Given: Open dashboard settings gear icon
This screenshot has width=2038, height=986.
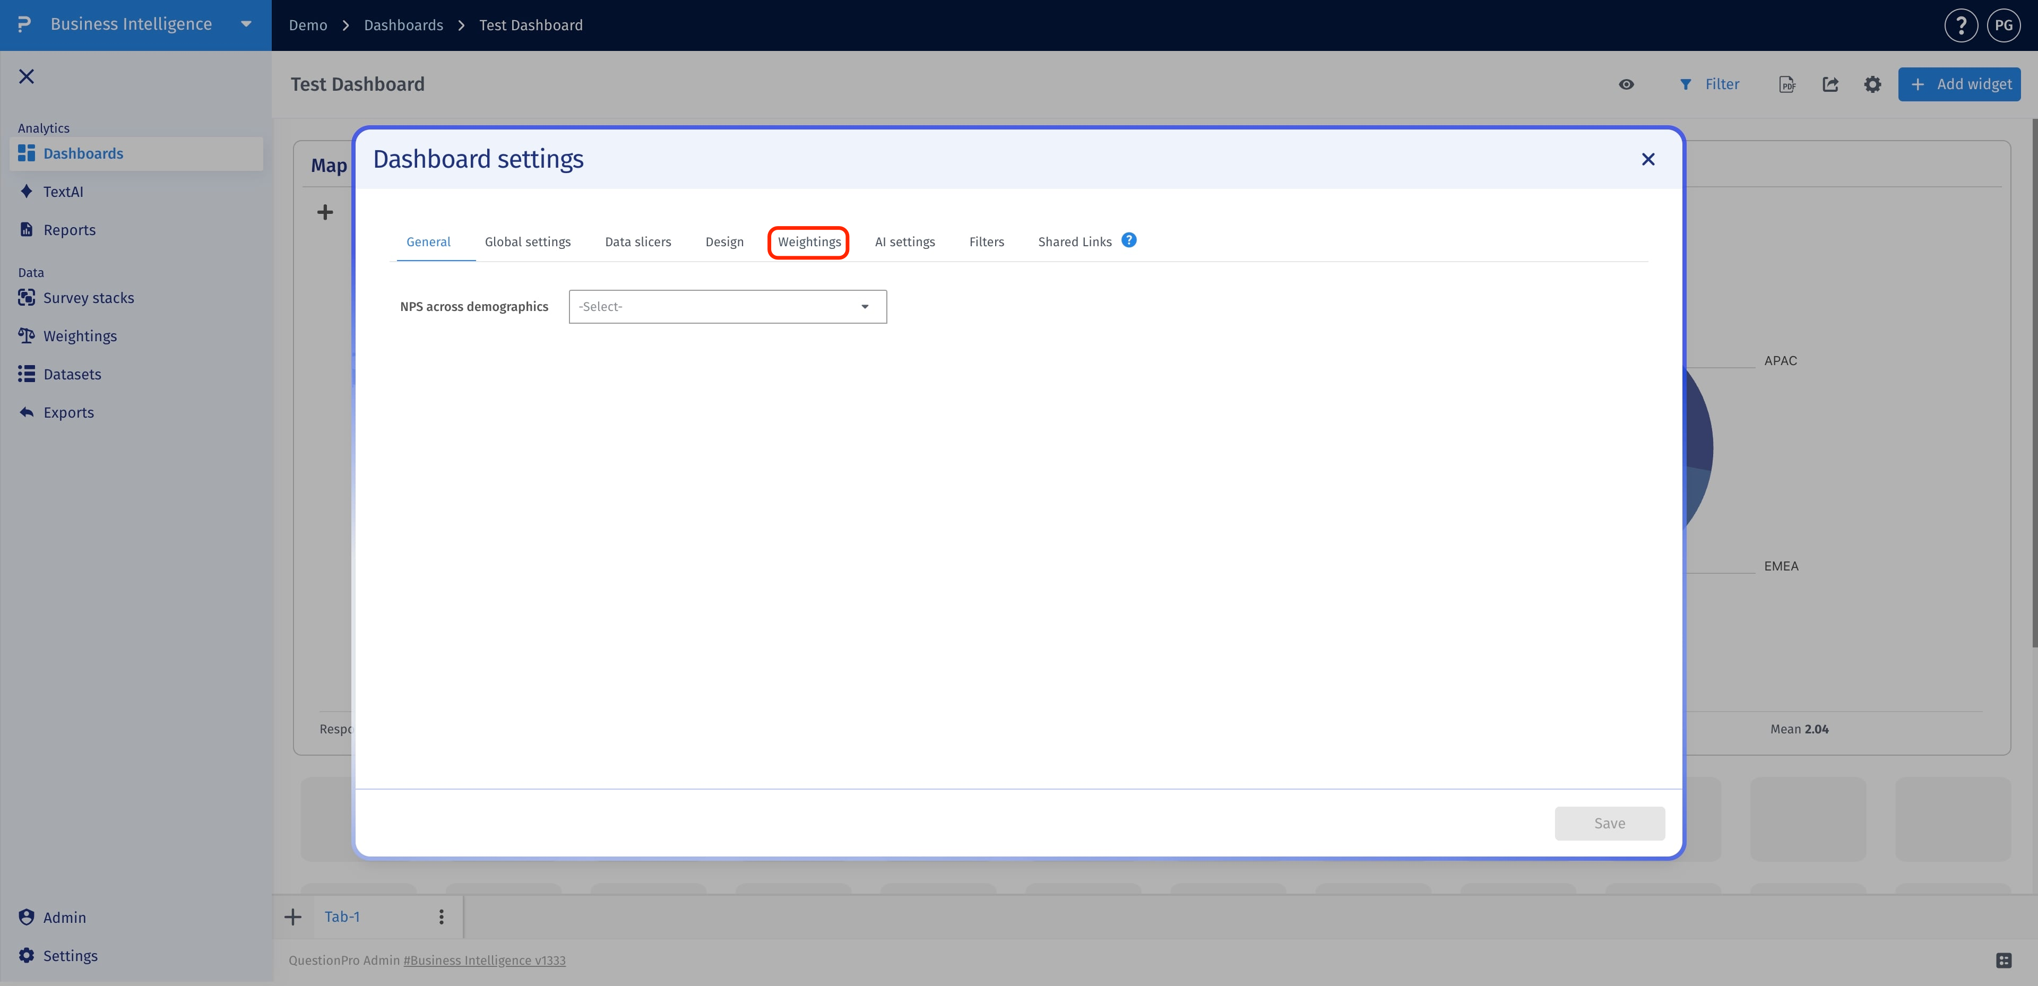Looking at the screenshot, I should (1872, 84).
